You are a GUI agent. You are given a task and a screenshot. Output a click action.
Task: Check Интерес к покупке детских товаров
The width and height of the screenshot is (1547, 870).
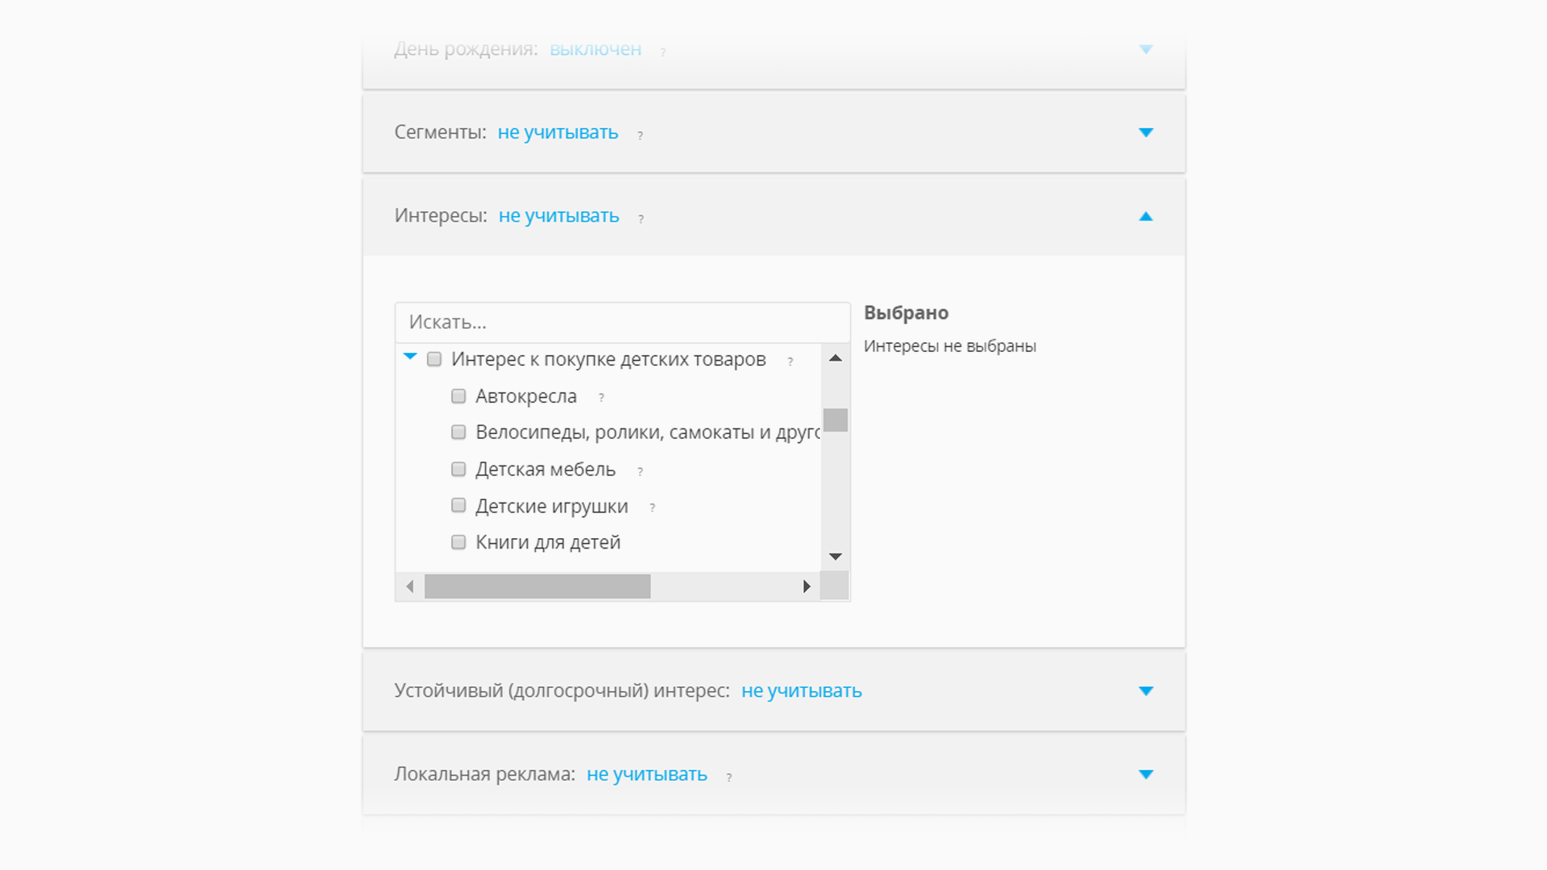pos(434,359)
